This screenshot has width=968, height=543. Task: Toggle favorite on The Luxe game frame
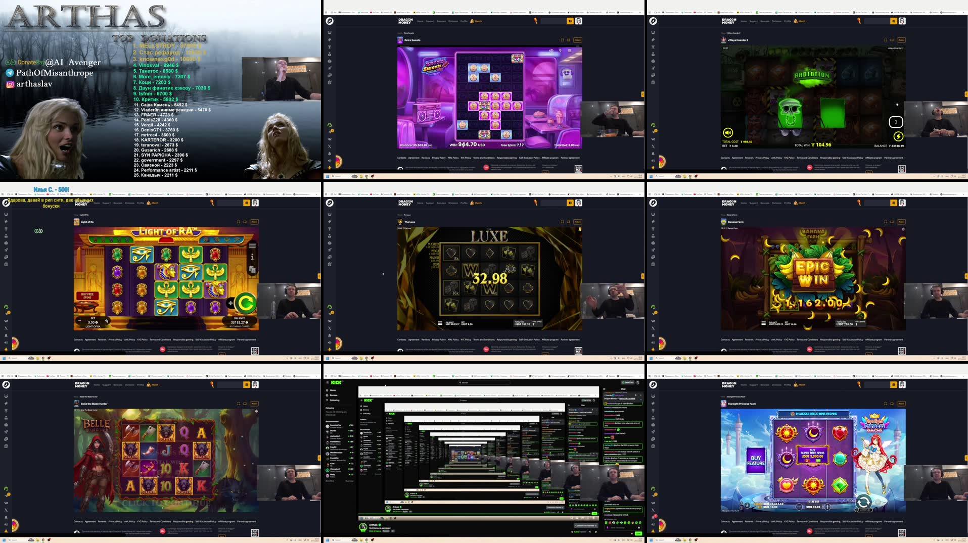pos(567,222)
